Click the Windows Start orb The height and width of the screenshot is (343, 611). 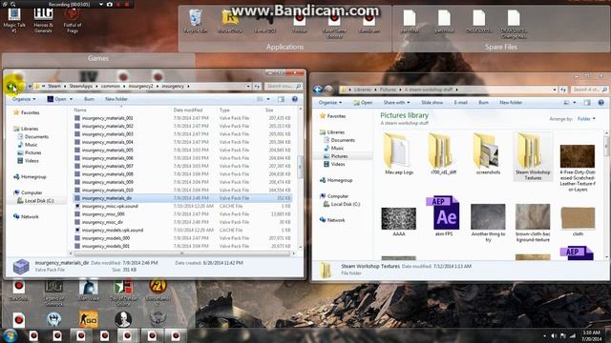(x=11, y=335)
